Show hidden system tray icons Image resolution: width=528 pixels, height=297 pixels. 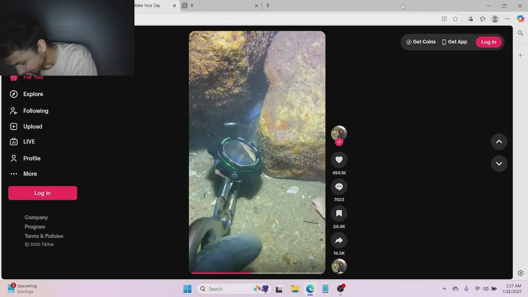444,289
